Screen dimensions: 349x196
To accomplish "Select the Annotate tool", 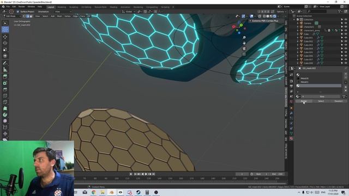I will (x=5, y=63).
